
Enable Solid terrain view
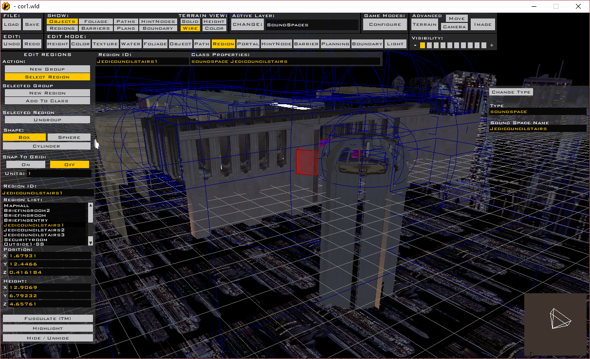(190, 21)
